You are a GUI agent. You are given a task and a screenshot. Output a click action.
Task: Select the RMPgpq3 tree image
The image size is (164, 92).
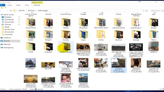[x=66, y=64]
